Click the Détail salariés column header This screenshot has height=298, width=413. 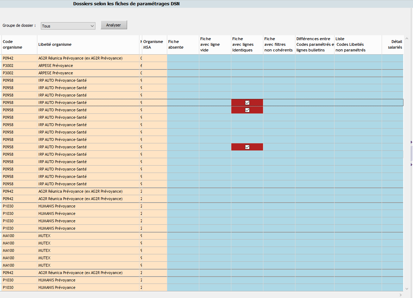(393, 44)
